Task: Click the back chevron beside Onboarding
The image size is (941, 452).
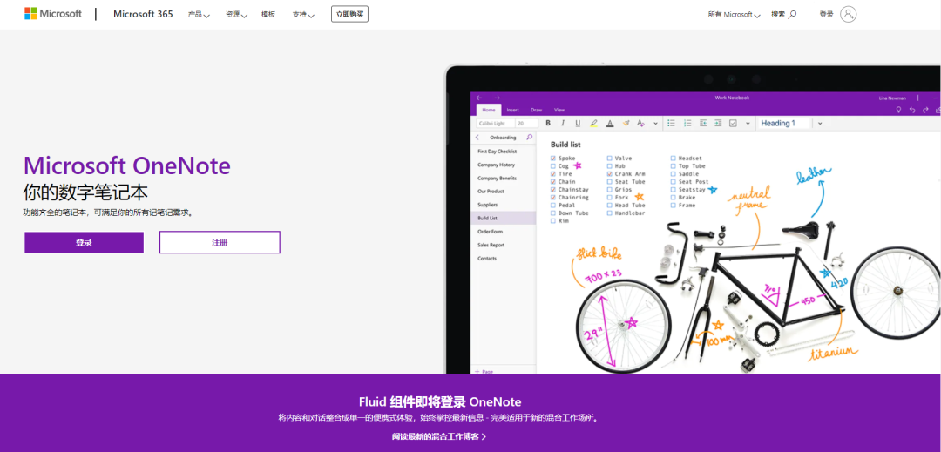Action: 477,138
